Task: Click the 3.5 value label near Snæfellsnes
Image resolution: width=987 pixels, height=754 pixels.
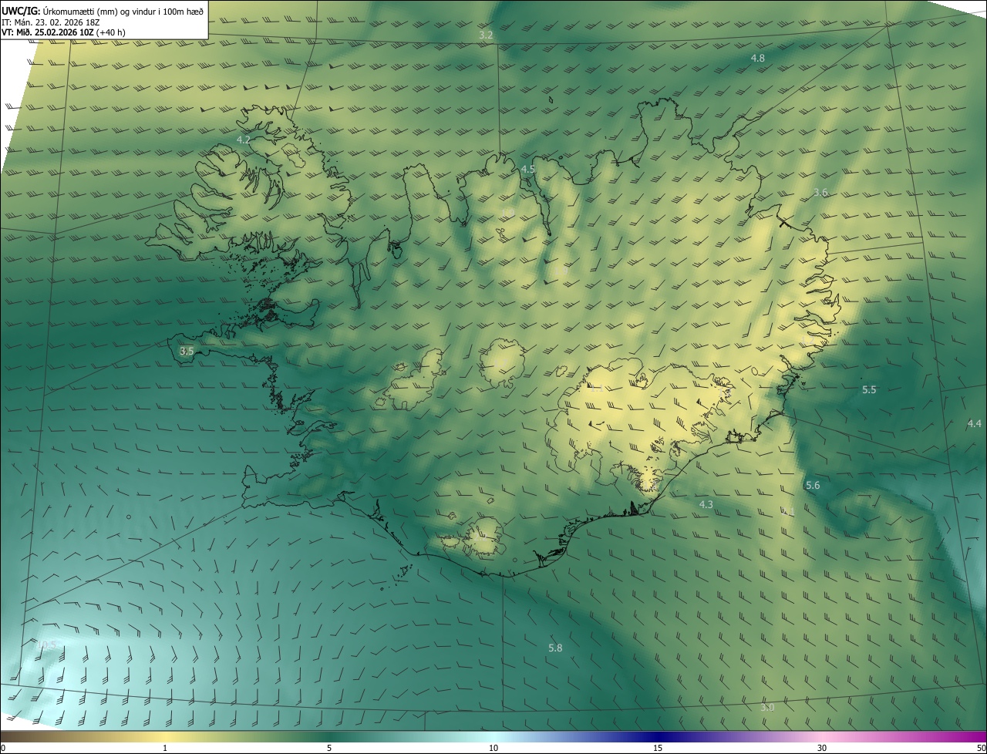Action: 187,352
